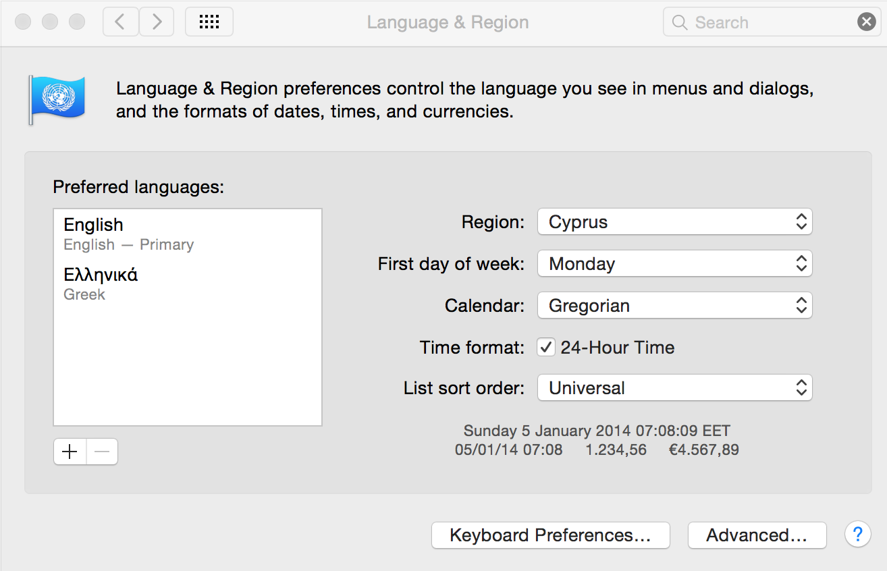Show all preferences grid icon

click(x=209, y=22)
